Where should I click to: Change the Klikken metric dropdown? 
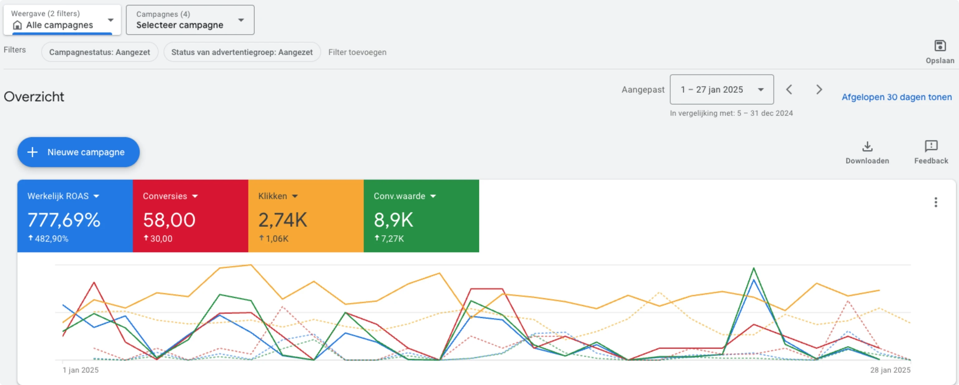pyautogui.click(x=295, y=197)
